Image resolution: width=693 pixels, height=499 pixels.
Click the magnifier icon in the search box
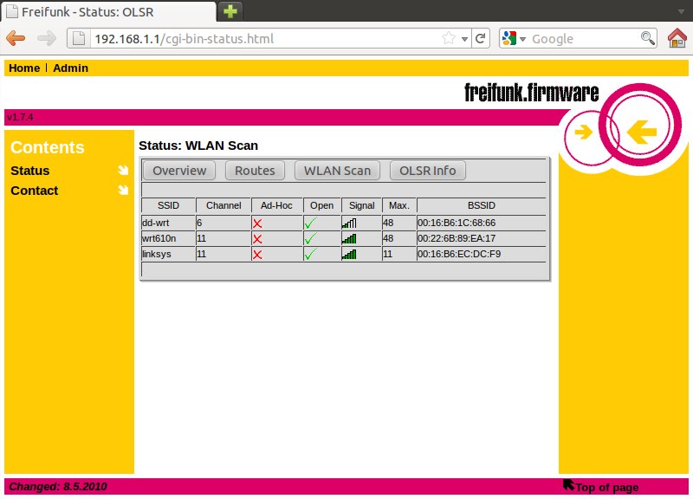click(647, 38)
